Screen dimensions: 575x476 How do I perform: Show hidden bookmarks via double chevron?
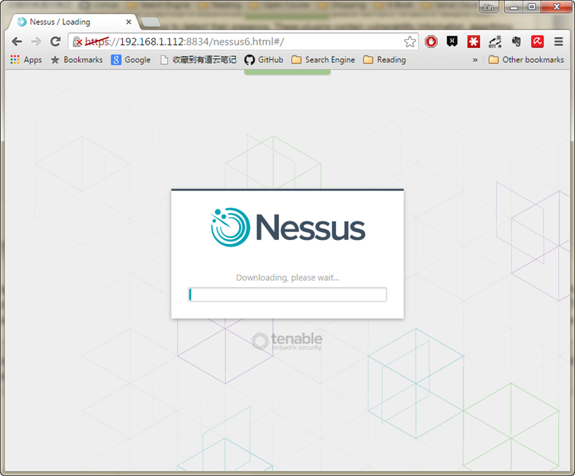475,59
